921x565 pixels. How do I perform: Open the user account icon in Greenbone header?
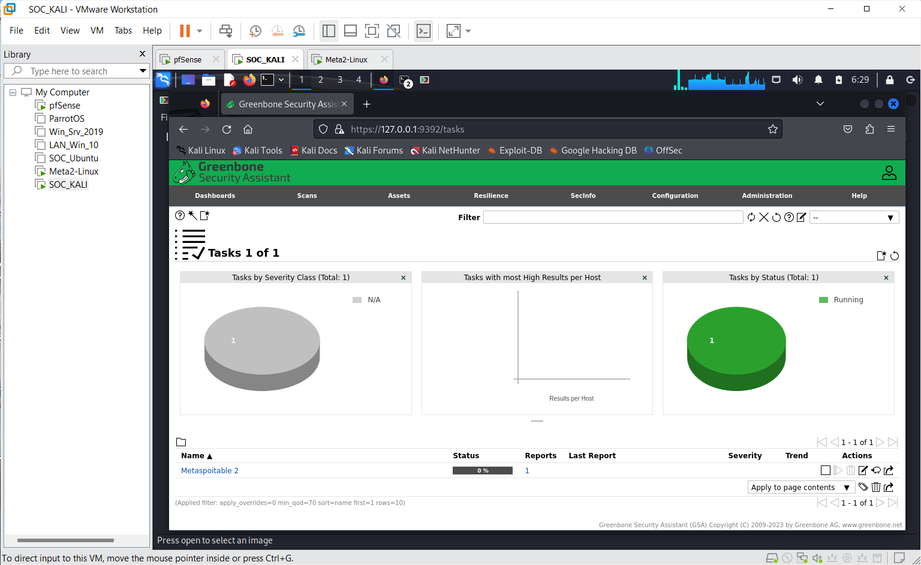[x=889, y=173]
